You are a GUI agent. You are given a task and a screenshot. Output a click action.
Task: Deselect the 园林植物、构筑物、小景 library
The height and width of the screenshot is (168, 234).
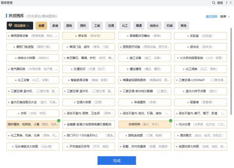pos(33,124)
